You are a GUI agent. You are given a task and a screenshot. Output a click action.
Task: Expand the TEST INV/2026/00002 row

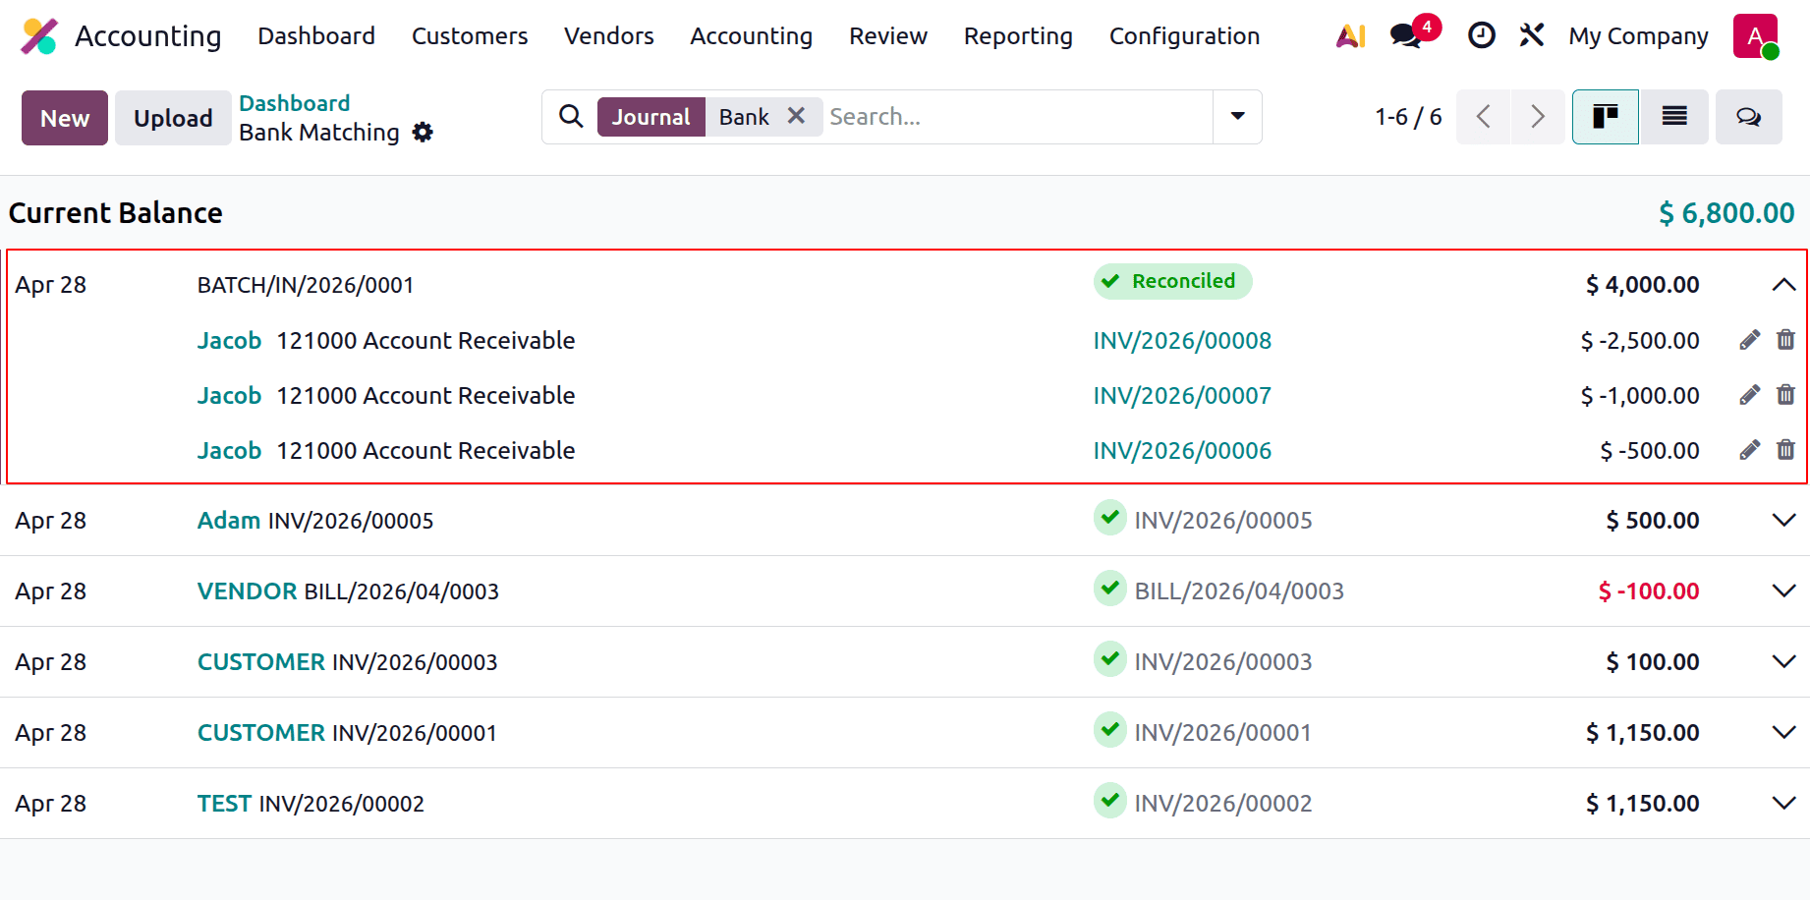coord(1783,804)
